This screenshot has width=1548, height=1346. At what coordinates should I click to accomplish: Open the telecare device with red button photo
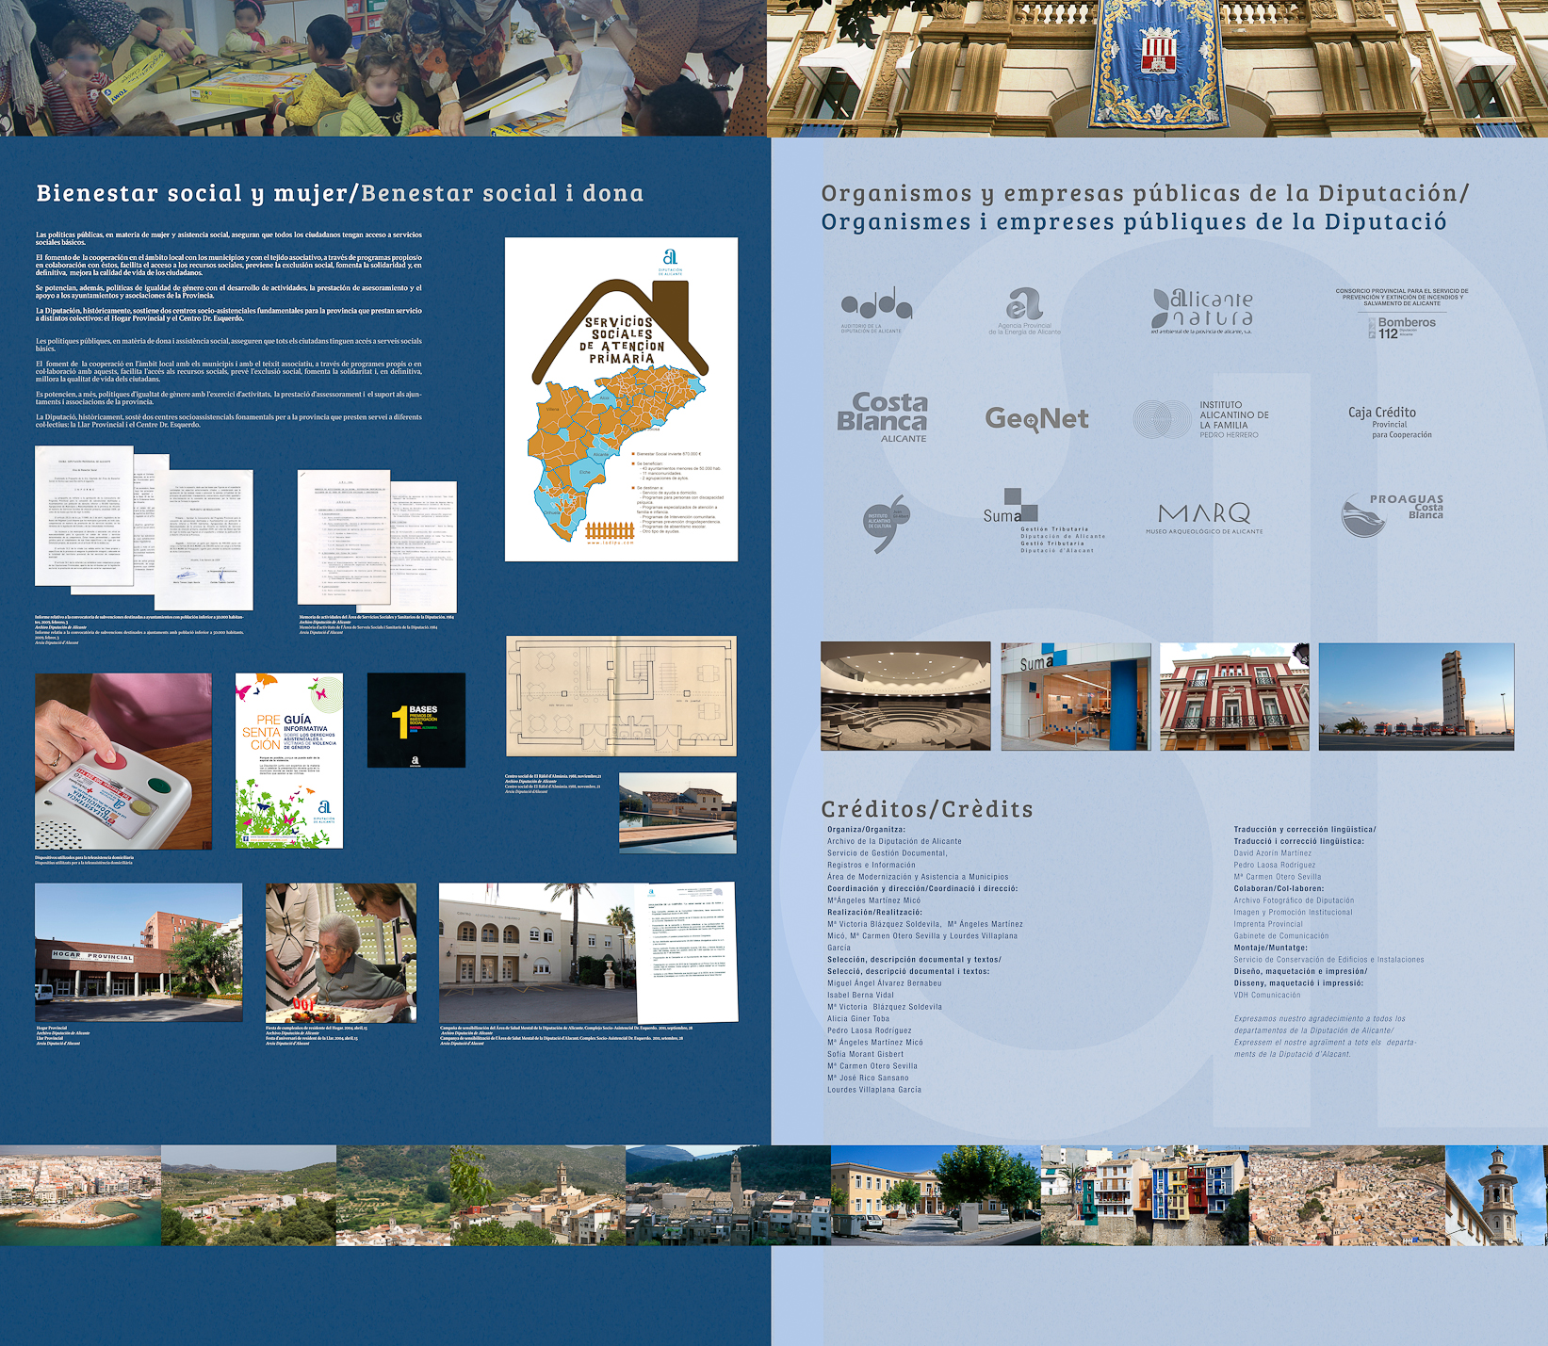pyautogui.click(x=123, y=761)
